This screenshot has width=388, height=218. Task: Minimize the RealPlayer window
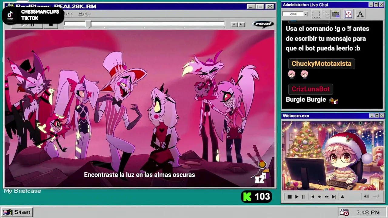[x=250, y=6]
